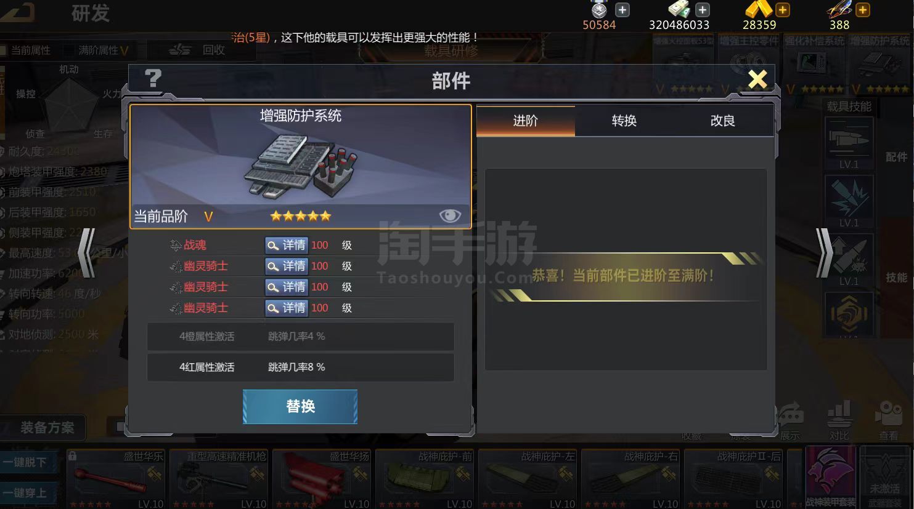Select the 进阶 tab
Viewport: 914px width, 509px height.
tap(526, 121)
